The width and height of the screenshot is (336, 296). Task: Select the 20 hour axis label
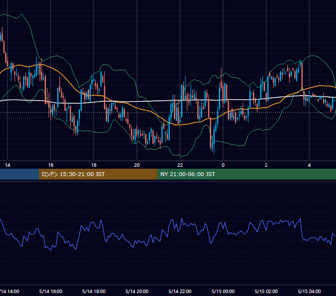(x=137, y=165)
